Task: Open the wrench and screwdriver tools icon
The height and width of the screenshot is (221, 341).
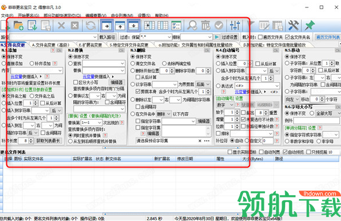Action: (293, 25)
